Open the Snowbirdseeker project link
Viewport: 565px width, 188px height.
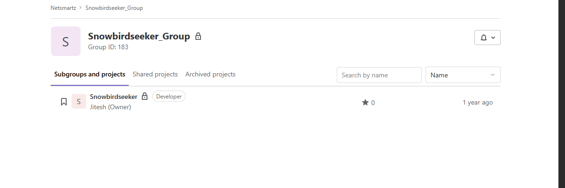[x=114, y=97]
